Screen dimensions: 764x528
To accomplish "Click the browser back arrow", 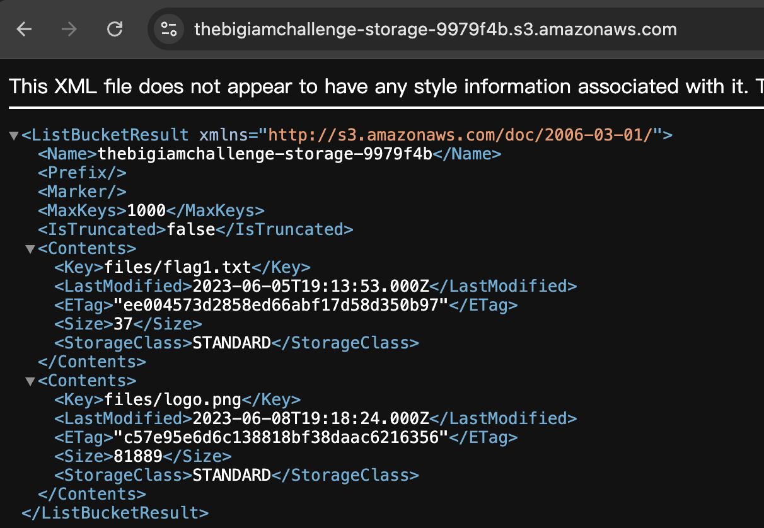I will [24, 29].
